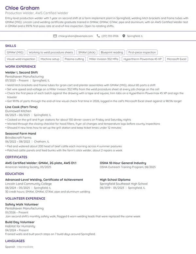Click the High School Diploma entry
Image resolution: width=196 pixels, height=254 pixels.
pyautogui.click(x=115, y=180)
